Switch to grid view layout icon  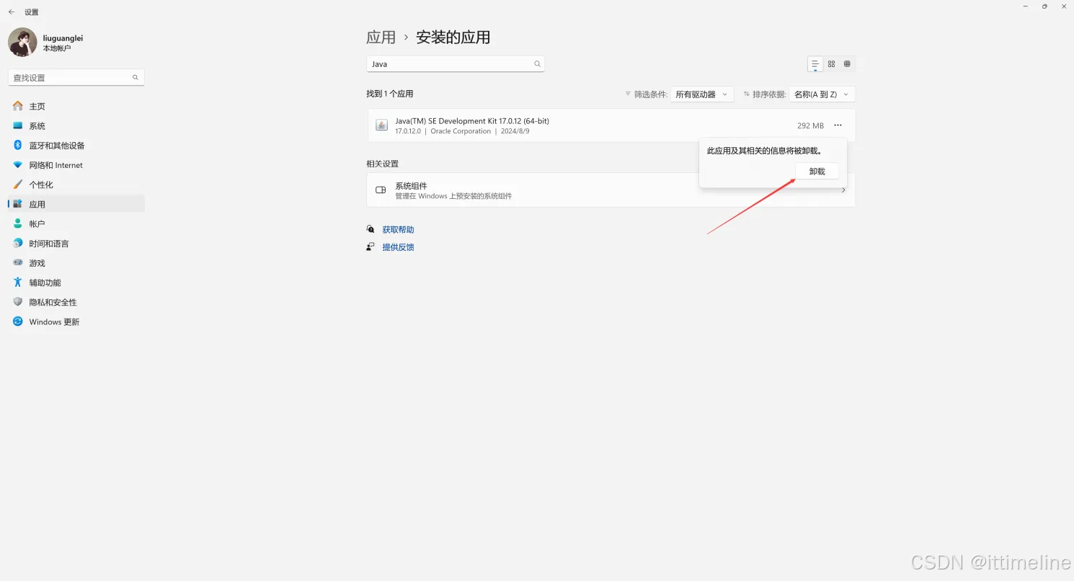pos(831,64)
